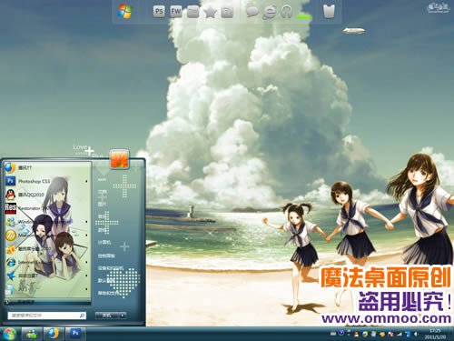Viewport: 454px width, 341px height.
Task: Open the Tencent TT browser in Start menu
Action: [x=48, y=167]
